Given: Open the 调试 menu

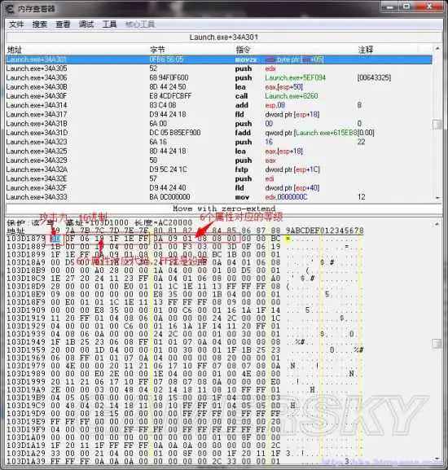Looking at the screenshot, I should point(86,24).
